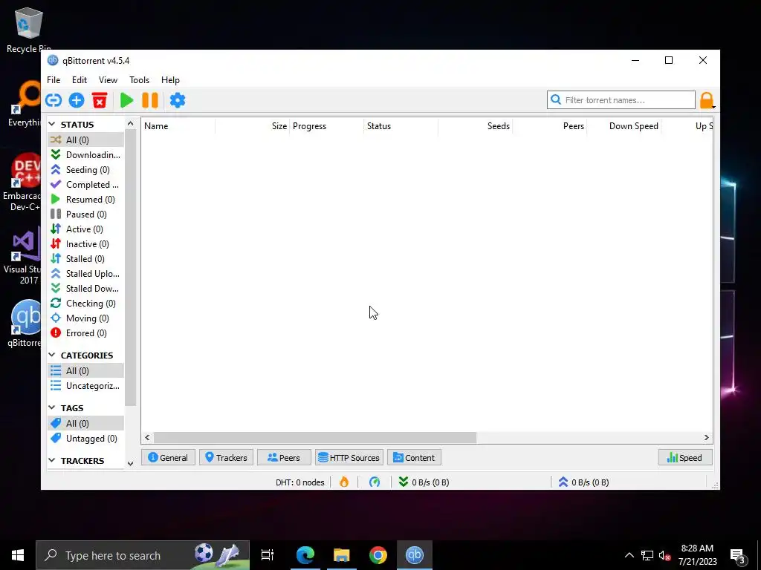Open Microsoft Edge from the taskbar
This screenshot has height=570, width=761.
[305, 555]
